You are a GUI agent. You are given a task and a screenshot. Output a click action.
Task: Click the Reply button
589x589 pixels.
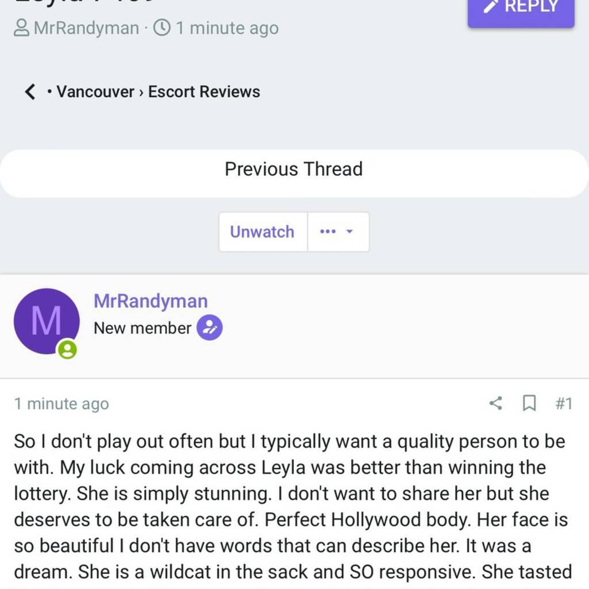521,12
